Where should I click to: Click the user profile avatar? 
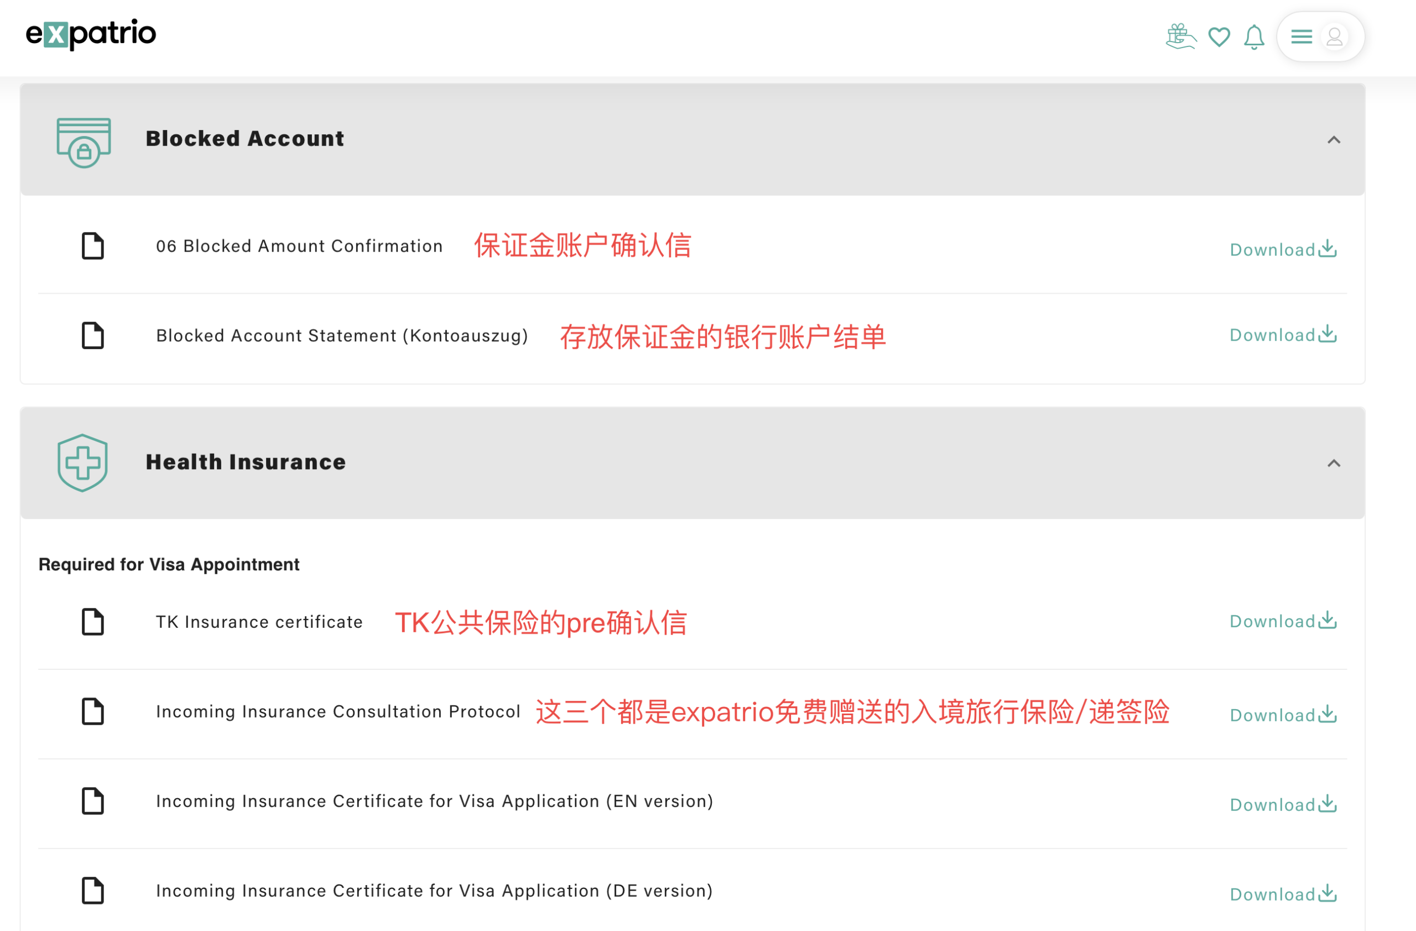1335,37
